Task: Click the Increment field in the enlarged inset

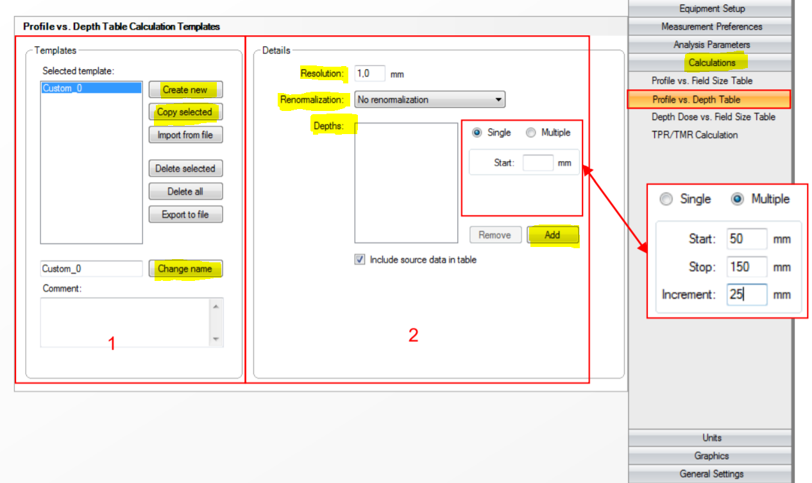Action: coord(747,295)
